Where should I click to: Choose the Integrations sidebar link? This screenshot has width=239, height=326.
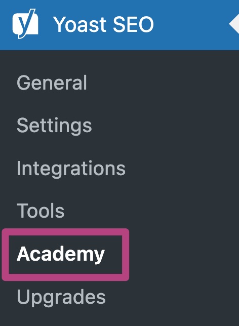tap(71, 169)
